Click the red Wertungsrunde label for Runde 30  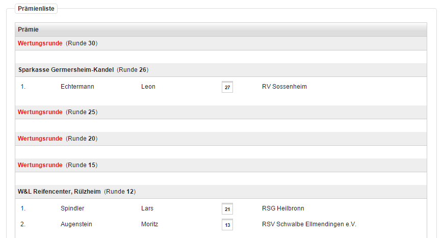[40, 43]
